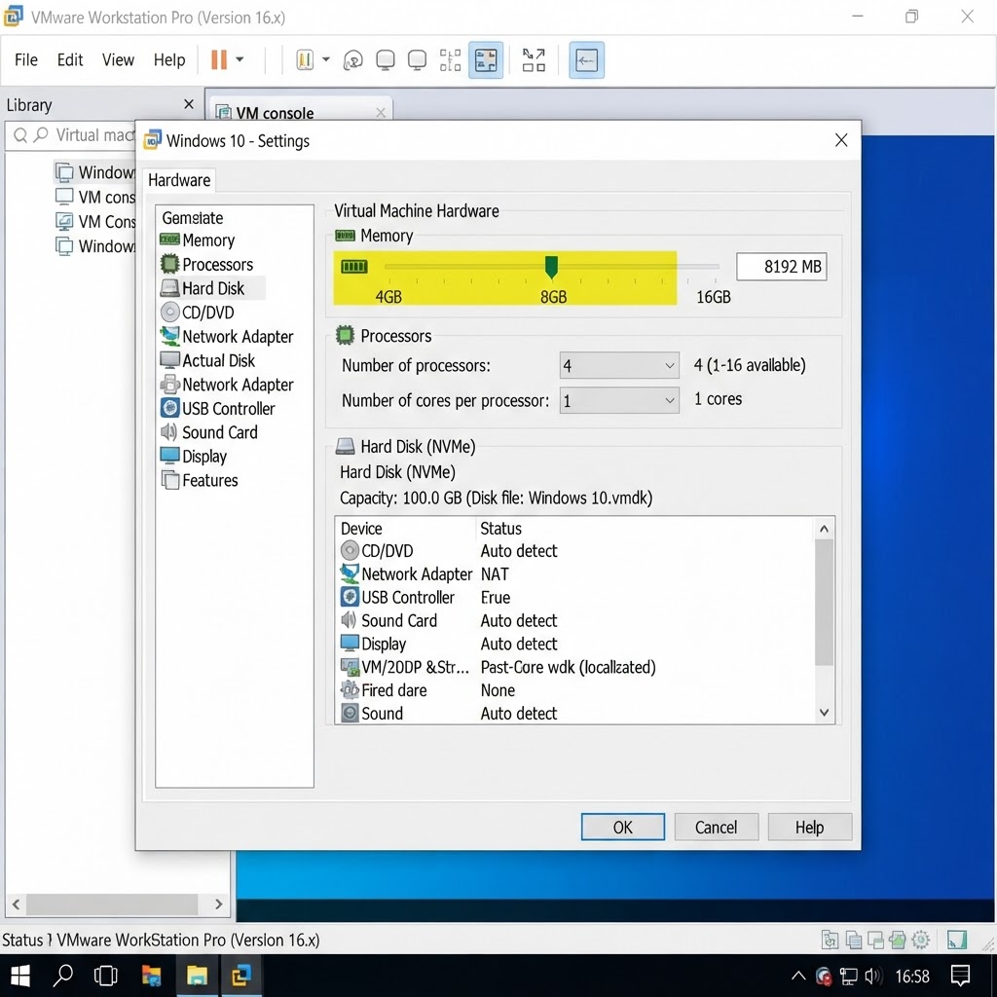Select Sound Card in the hardware list
This screenshot has height=997, width=997.
[x=209, y=432]
